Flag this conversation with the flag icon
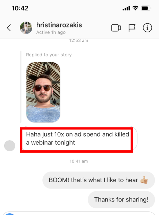The image size is (159, 215). click(x=132, y=28)
